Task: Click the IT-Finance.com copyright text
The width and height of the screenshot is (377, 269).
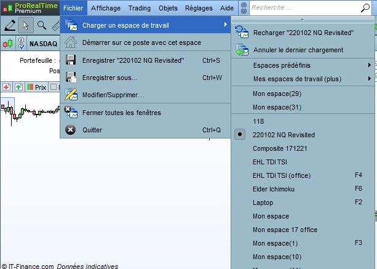Action: (28, 266)
